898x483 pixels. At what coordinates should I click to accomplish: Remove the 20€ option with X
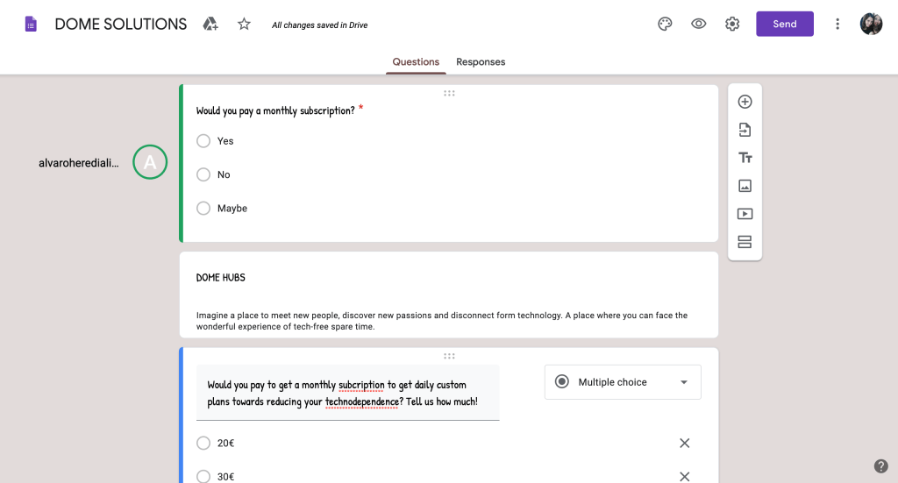(x=685, y=444)
